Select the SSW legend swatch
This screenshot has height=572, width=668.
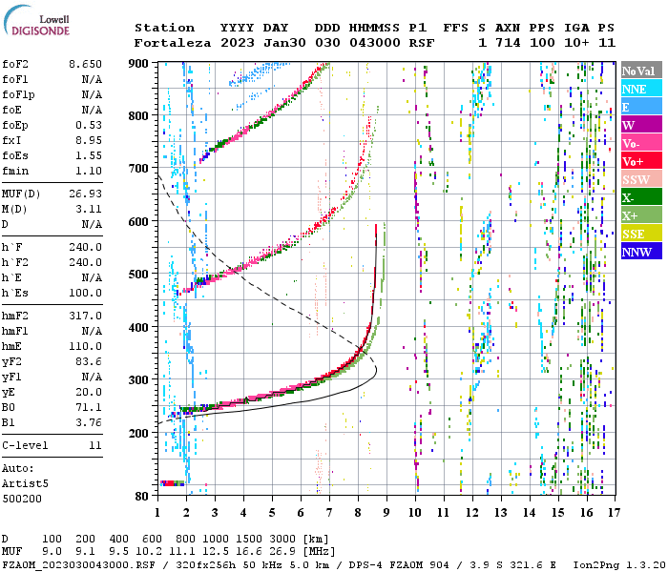pyautogui.click(x=641, y=179)
